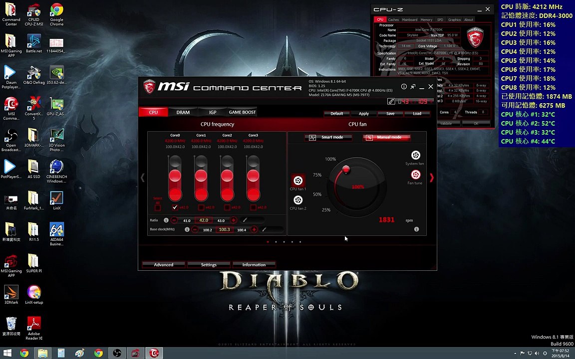575x359 pixels.
Task: Switch to Mainboard tab in CPU-Z
Action: point(410,20)
